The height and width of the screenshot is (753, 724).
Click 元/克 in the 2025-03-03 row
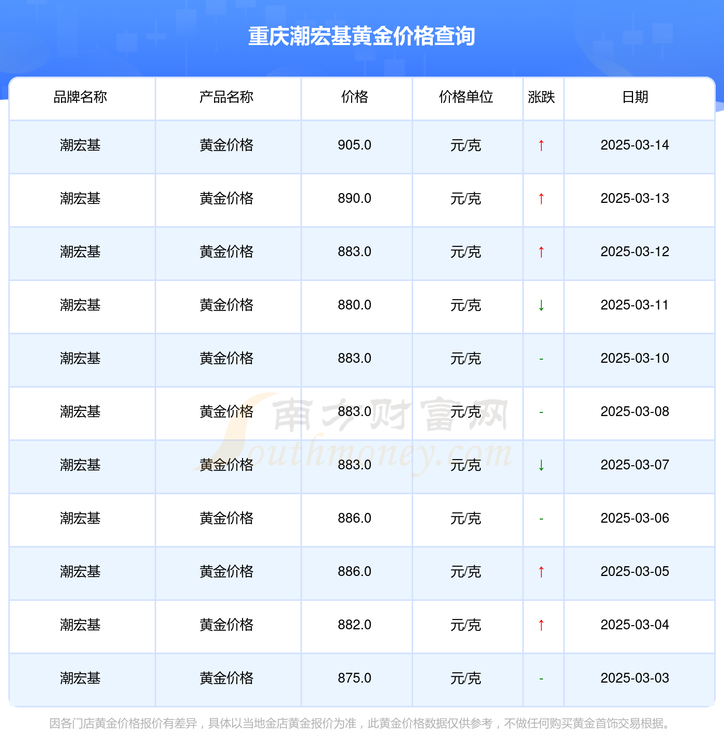point(466,678)
